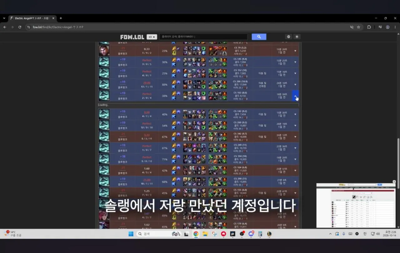
Task: Open the Windows Start menu
Action: (131, 234)
